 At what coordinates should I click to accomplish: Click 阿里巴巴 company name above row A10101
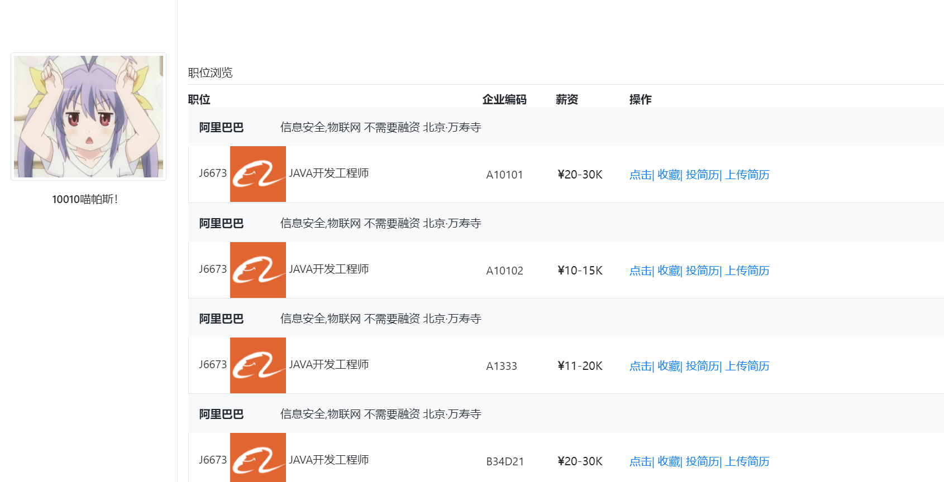[x=221, y=127]
